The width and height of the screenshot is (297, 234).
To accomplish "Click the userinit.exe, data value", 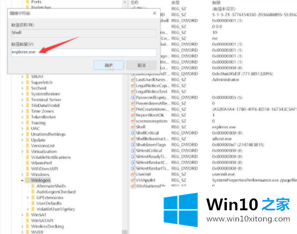I will 224,174.
